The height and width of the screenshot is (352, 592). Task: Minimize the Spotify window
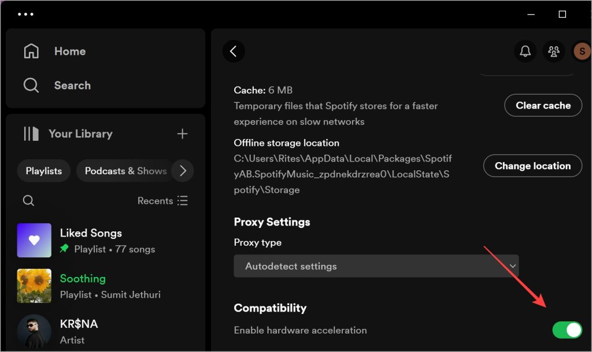(x=531, y=14)
